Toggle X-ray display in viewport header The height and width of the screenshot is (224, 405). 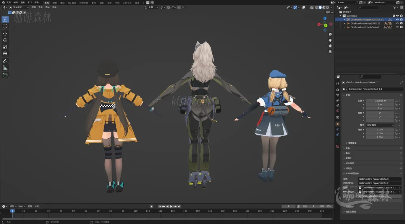click(312, 8)
